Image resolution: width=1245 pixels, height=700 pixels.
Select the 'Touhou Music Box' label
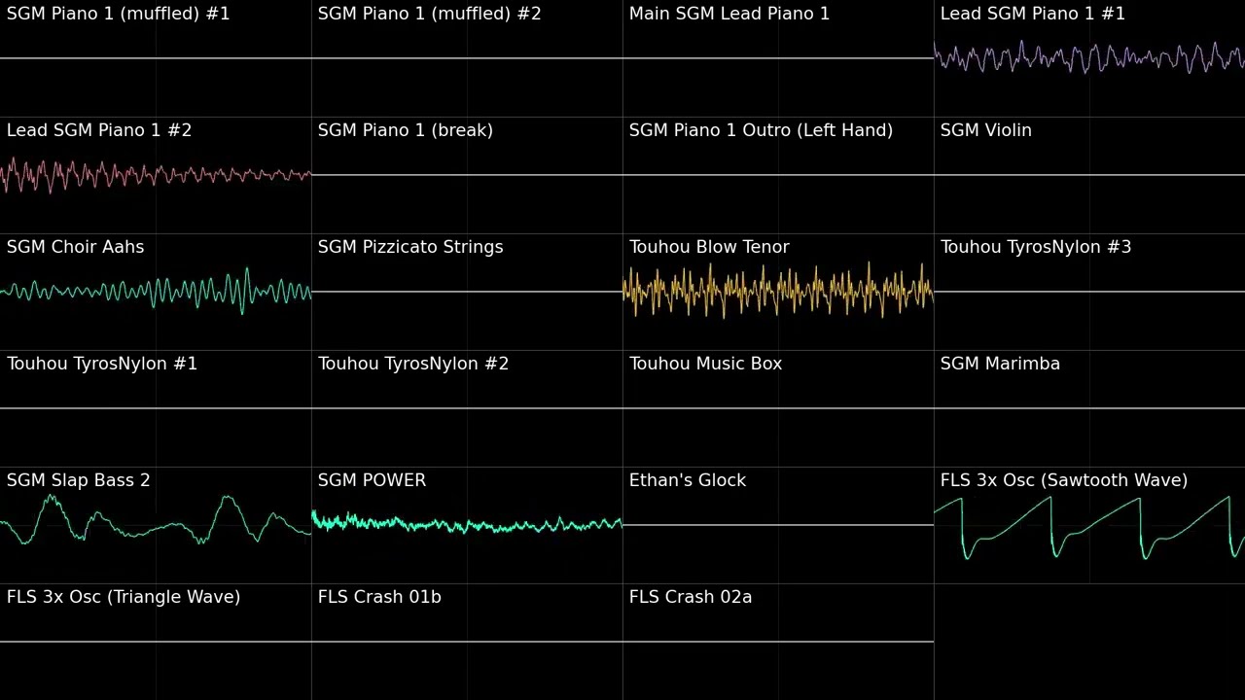coord(705,364)
